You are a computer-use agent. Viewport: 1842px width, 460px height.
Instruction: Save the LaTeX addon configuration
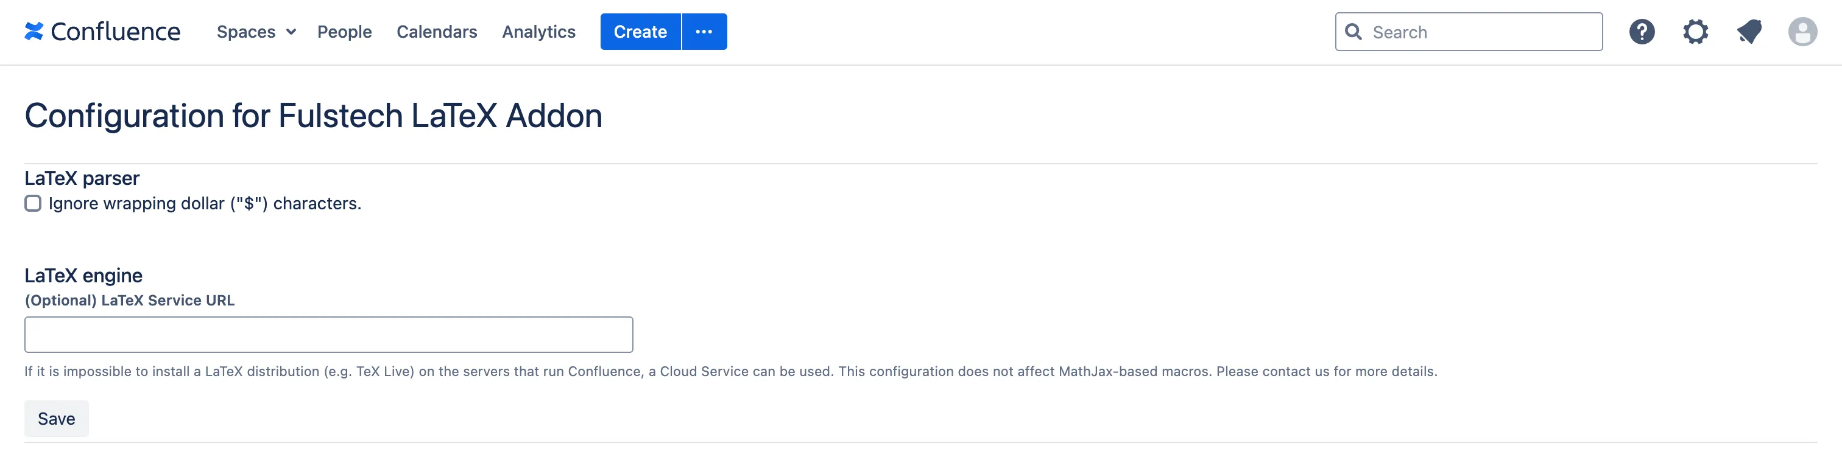tap(57, 419)
